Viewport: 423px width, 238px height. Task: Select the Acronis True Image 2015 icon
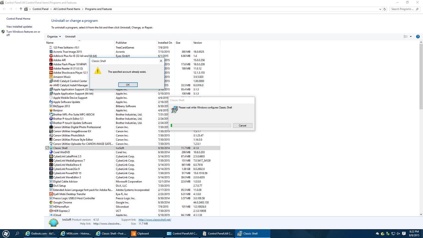[51, 52]
